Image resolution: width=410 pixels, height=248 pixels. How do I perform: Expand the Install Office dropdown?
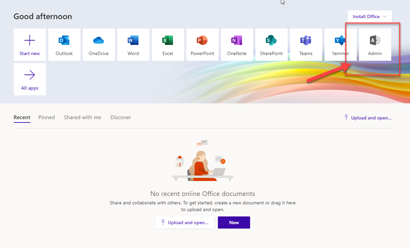click(369, 16)
